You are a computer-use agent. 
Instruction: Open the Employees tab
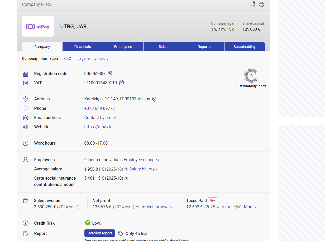point(123,47)
